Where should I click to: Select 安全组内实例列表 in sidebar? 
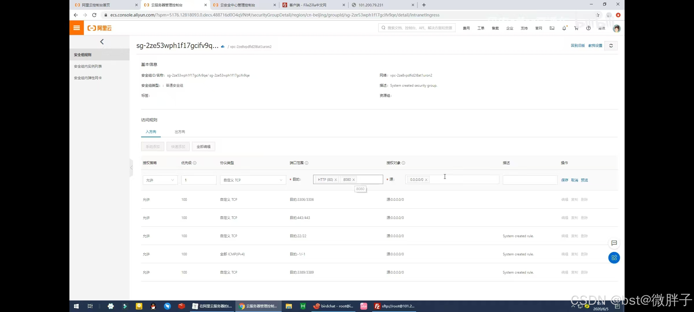coord(88,66)
